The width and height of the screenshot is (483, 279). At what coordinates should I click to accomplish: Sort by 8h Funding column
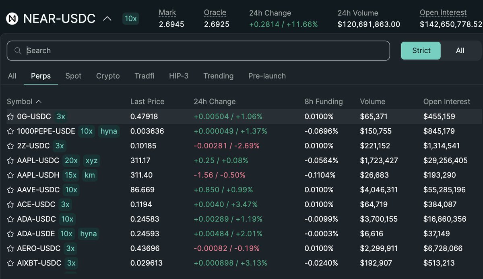point(324,102)
